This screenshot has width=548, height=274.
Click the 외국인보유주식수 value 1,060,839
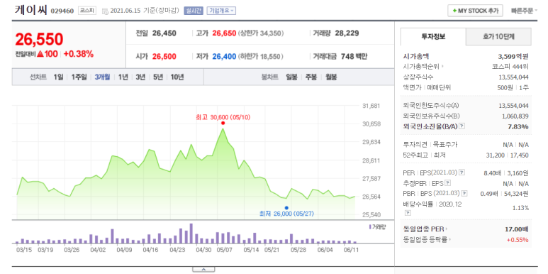[x=515, y=116]
